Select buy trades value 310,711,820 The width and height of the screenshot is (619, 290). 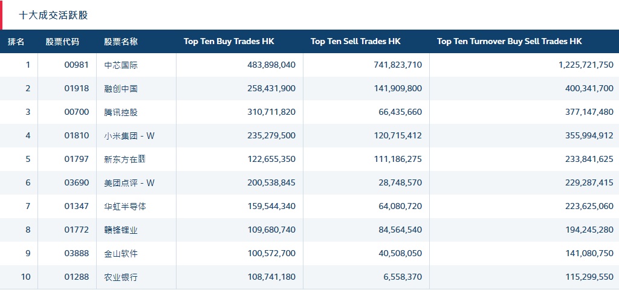pos(271,112)
